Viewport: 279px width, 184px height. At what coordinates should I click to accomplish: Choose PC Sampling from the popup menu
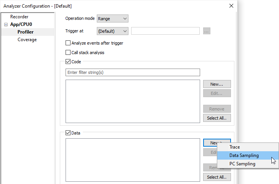[x=242, y=164]
